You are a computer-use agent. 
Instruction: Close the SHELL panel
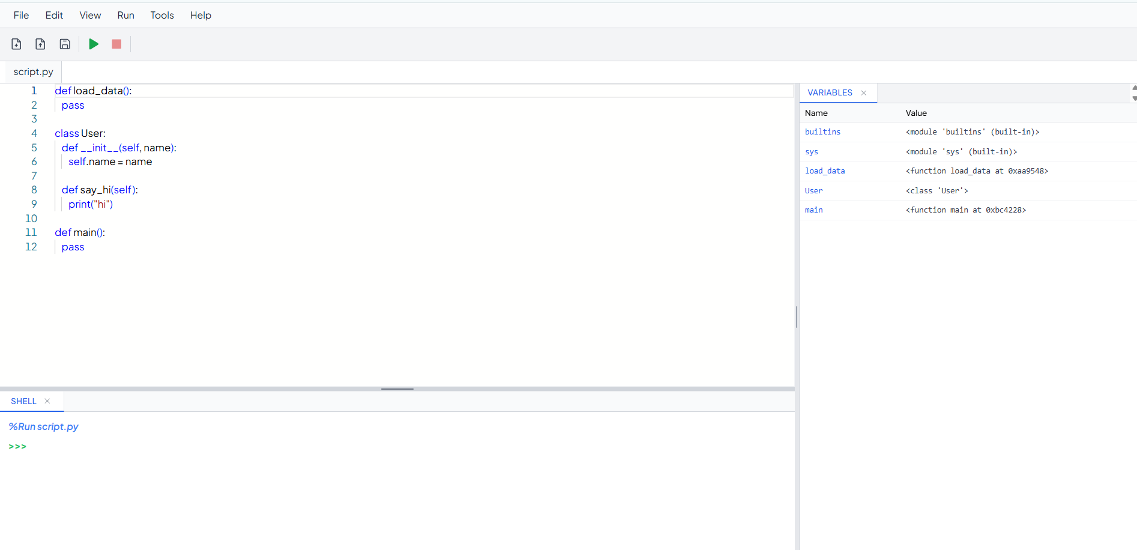[47, 400]
